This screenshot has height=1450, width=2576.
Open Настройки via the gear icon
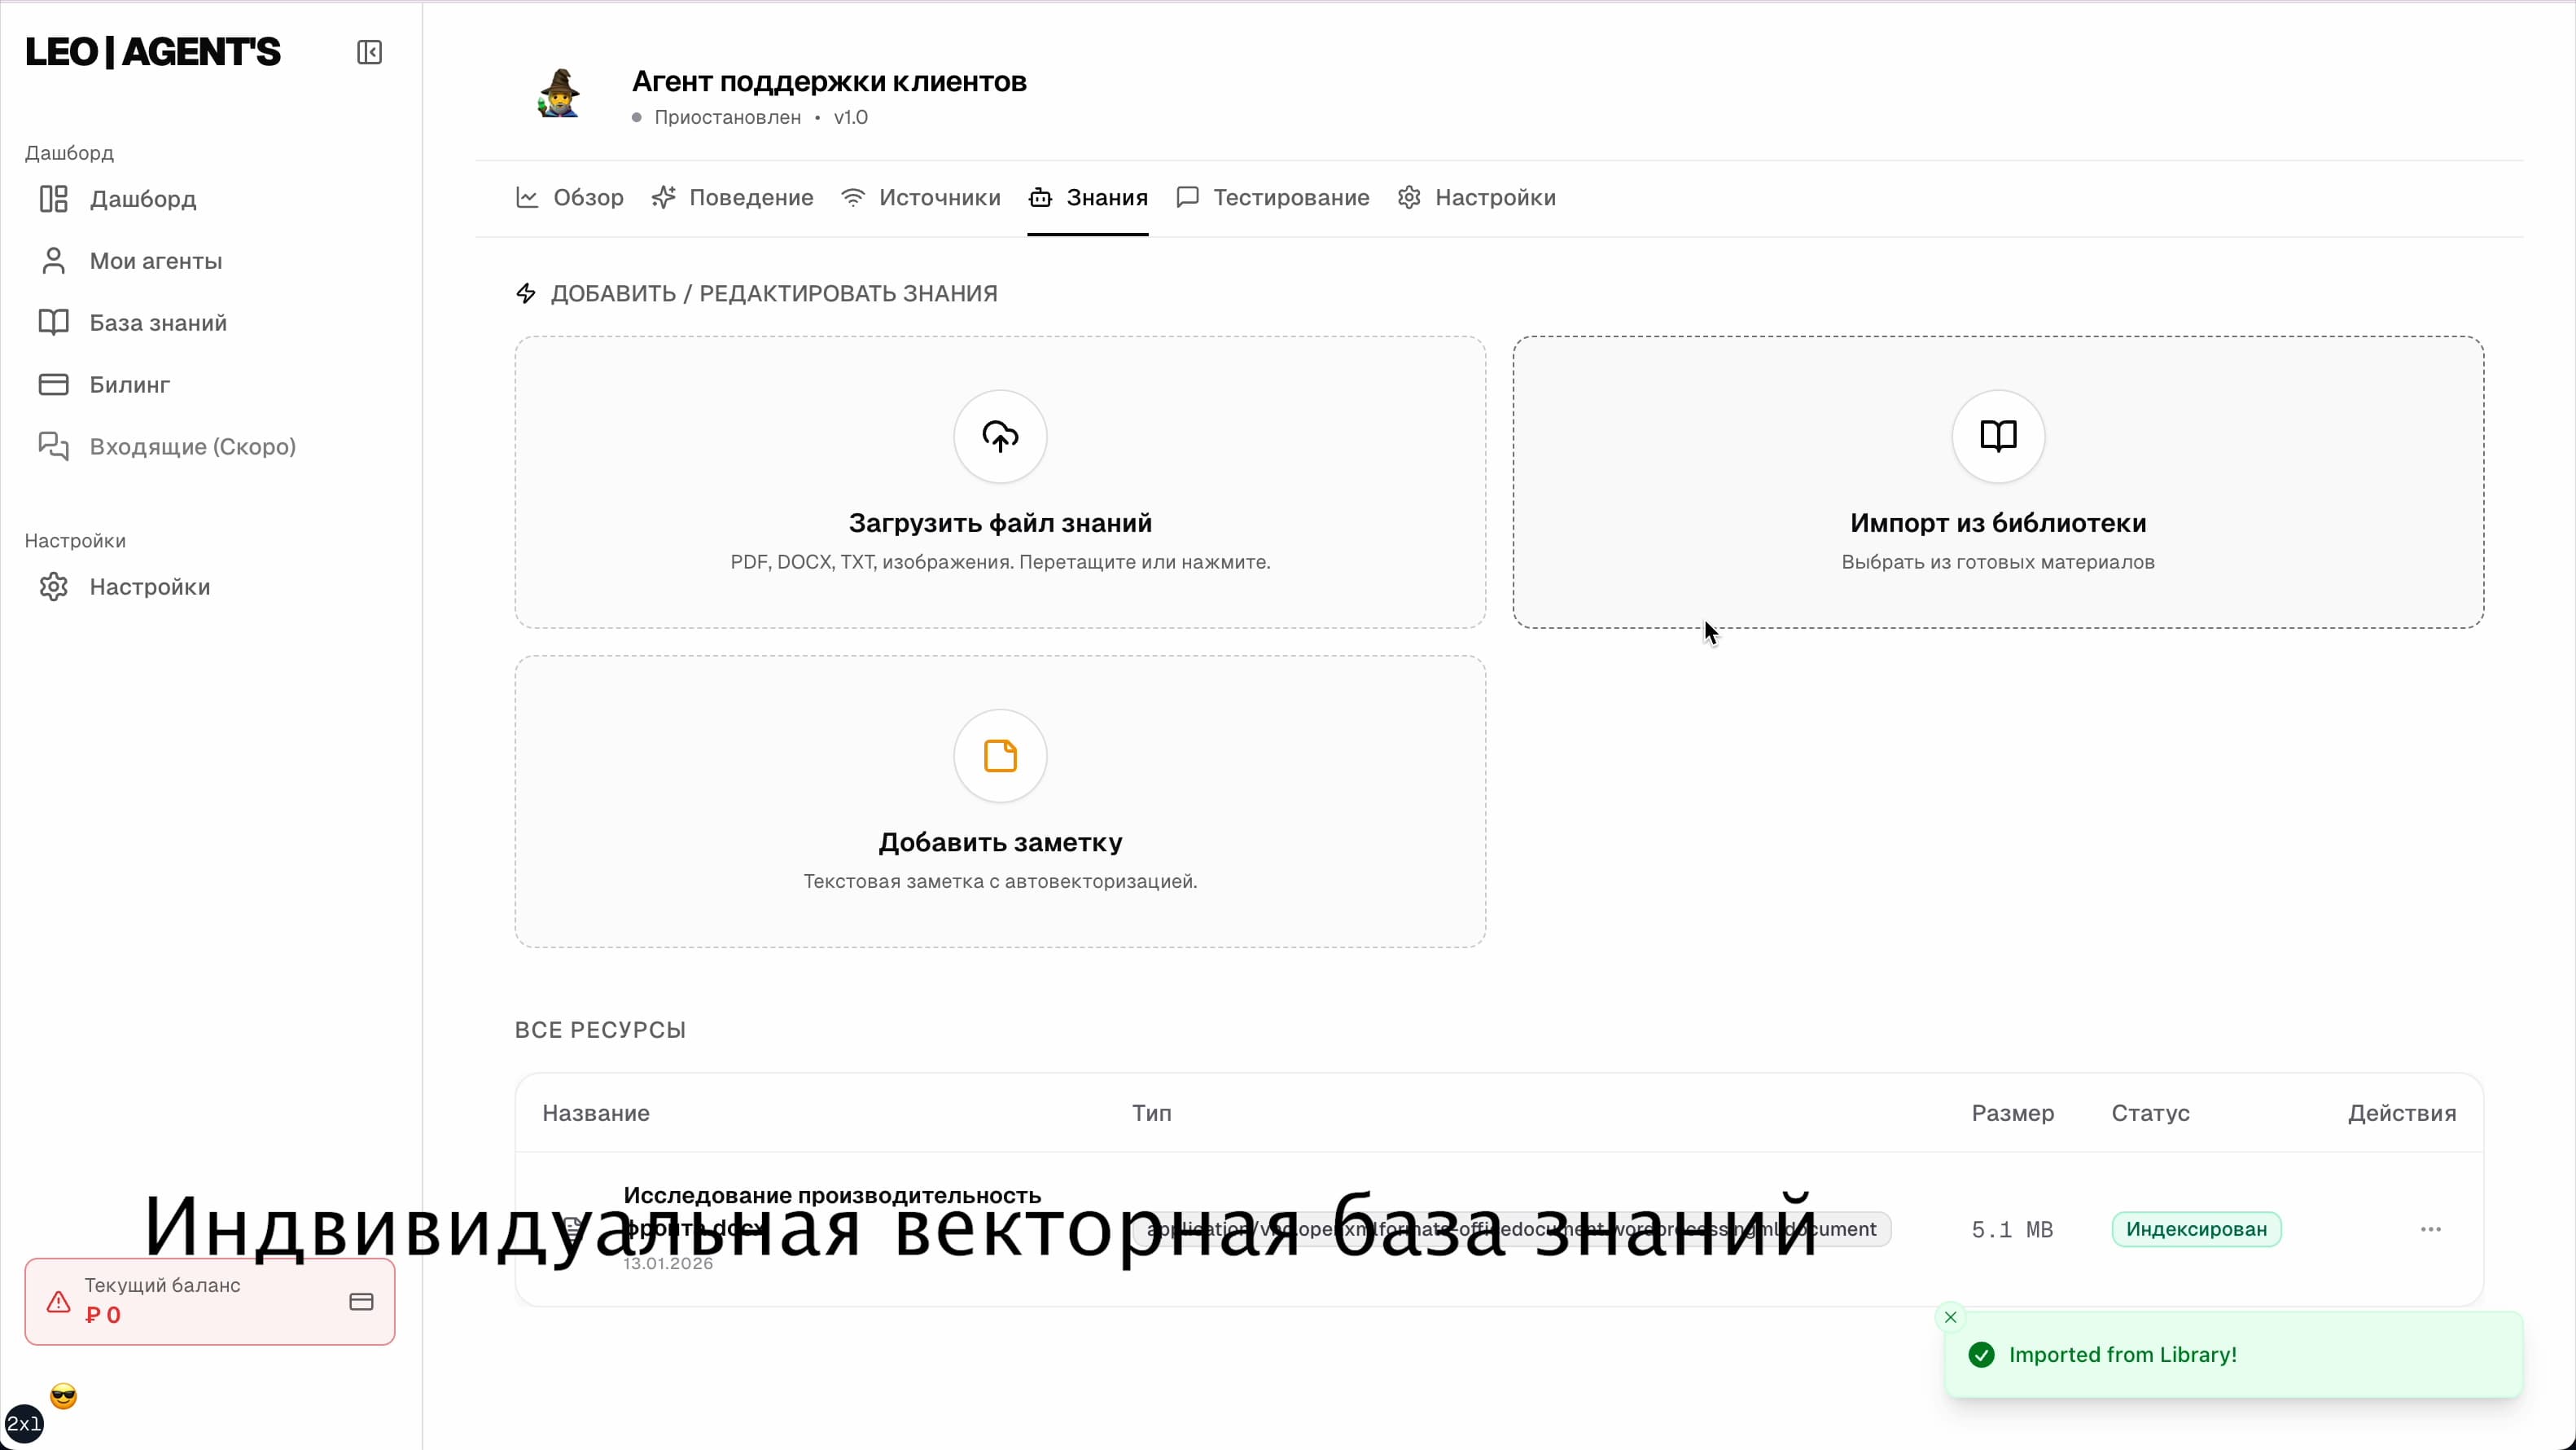pyautogui.click(x=53, y=587)
